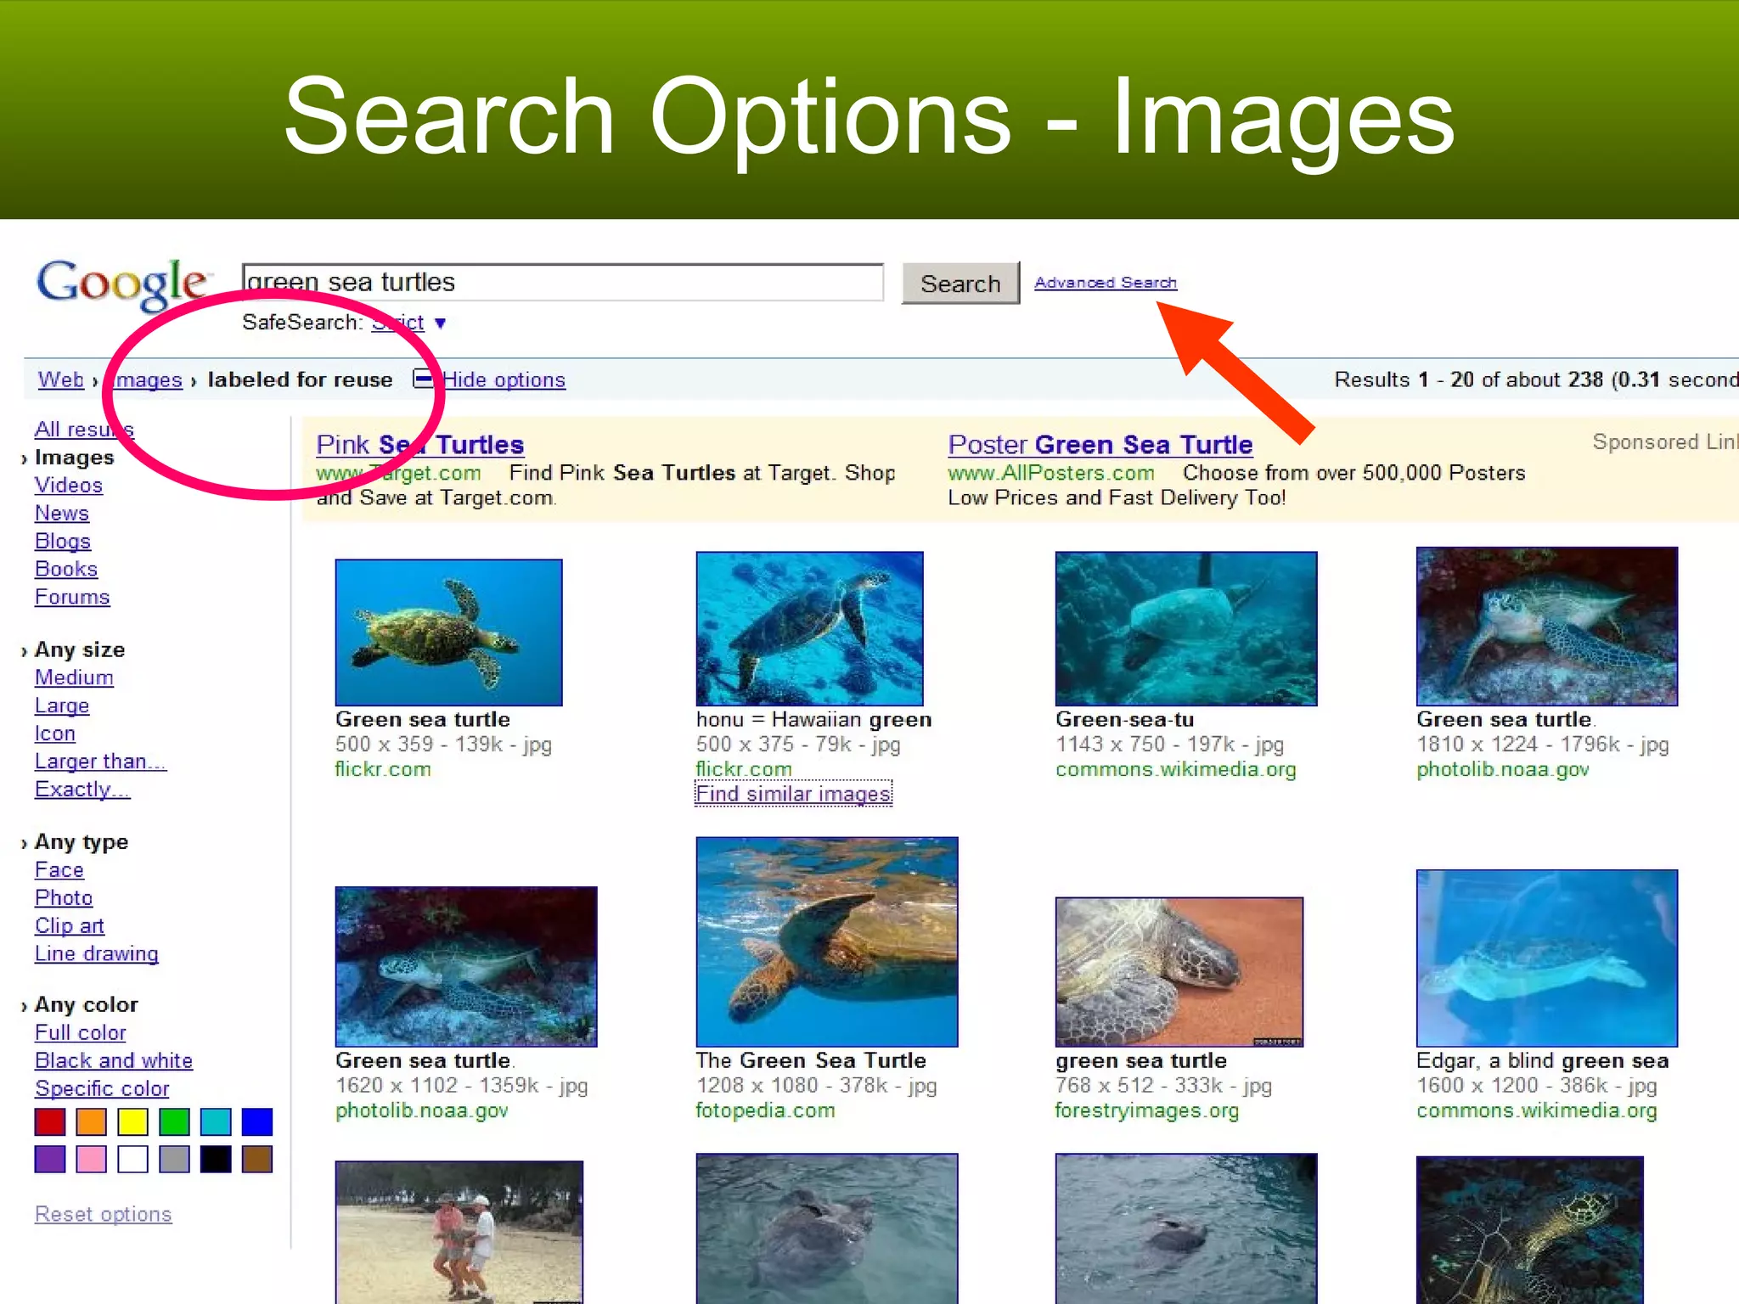Viewport: 1739px width, 1304px height.
Task: Open the SafeSearch dropdown arrow
Action: [x=440, y=323]
